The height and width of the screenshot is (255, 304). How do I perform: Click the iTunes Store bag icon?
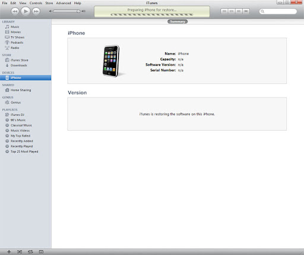[x=7, y=60]
